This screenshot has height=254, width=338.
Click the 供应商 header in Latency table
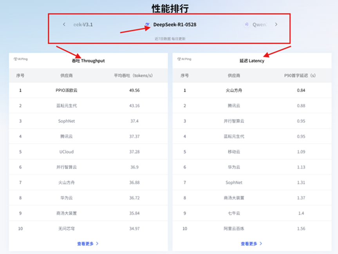click(x=234, y=76)
